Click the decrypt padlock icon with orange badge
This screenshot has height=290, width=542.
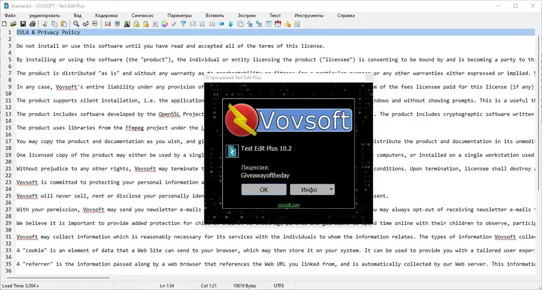click(145, 24)
